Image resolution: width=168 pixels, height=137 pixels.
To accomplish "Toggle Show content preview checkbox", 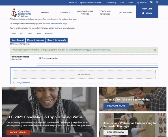I will [11, 44].
